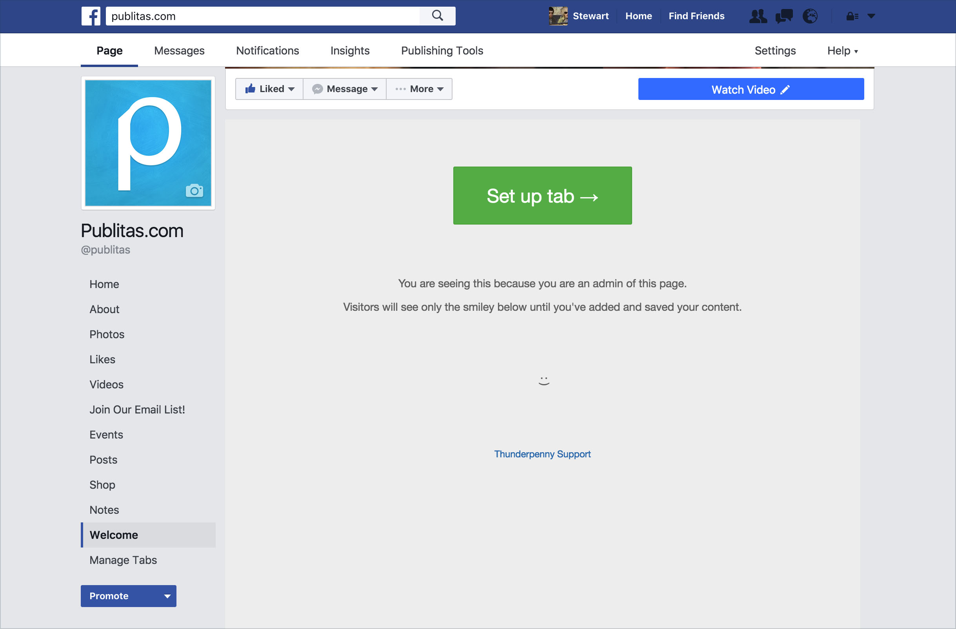Open the Message dropdown button

coord(345,89)
